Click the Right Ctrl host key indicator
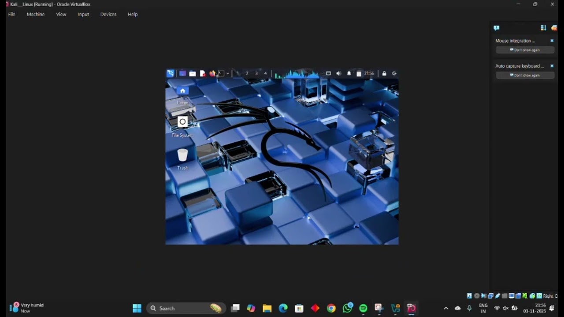Viewport: 564px width, 317px height. 550,296
